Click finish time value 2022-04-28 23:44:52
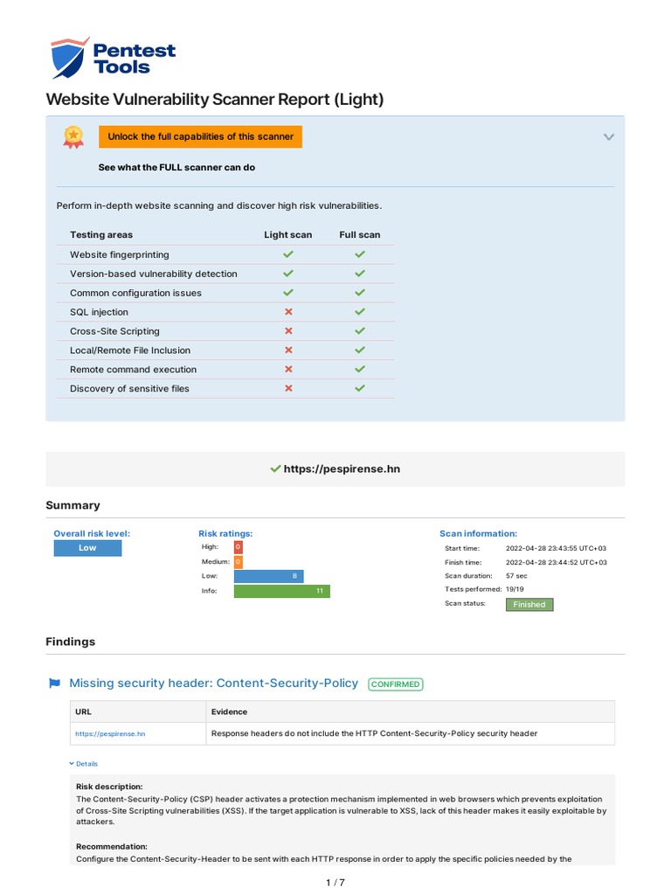 tap(557, 562)
